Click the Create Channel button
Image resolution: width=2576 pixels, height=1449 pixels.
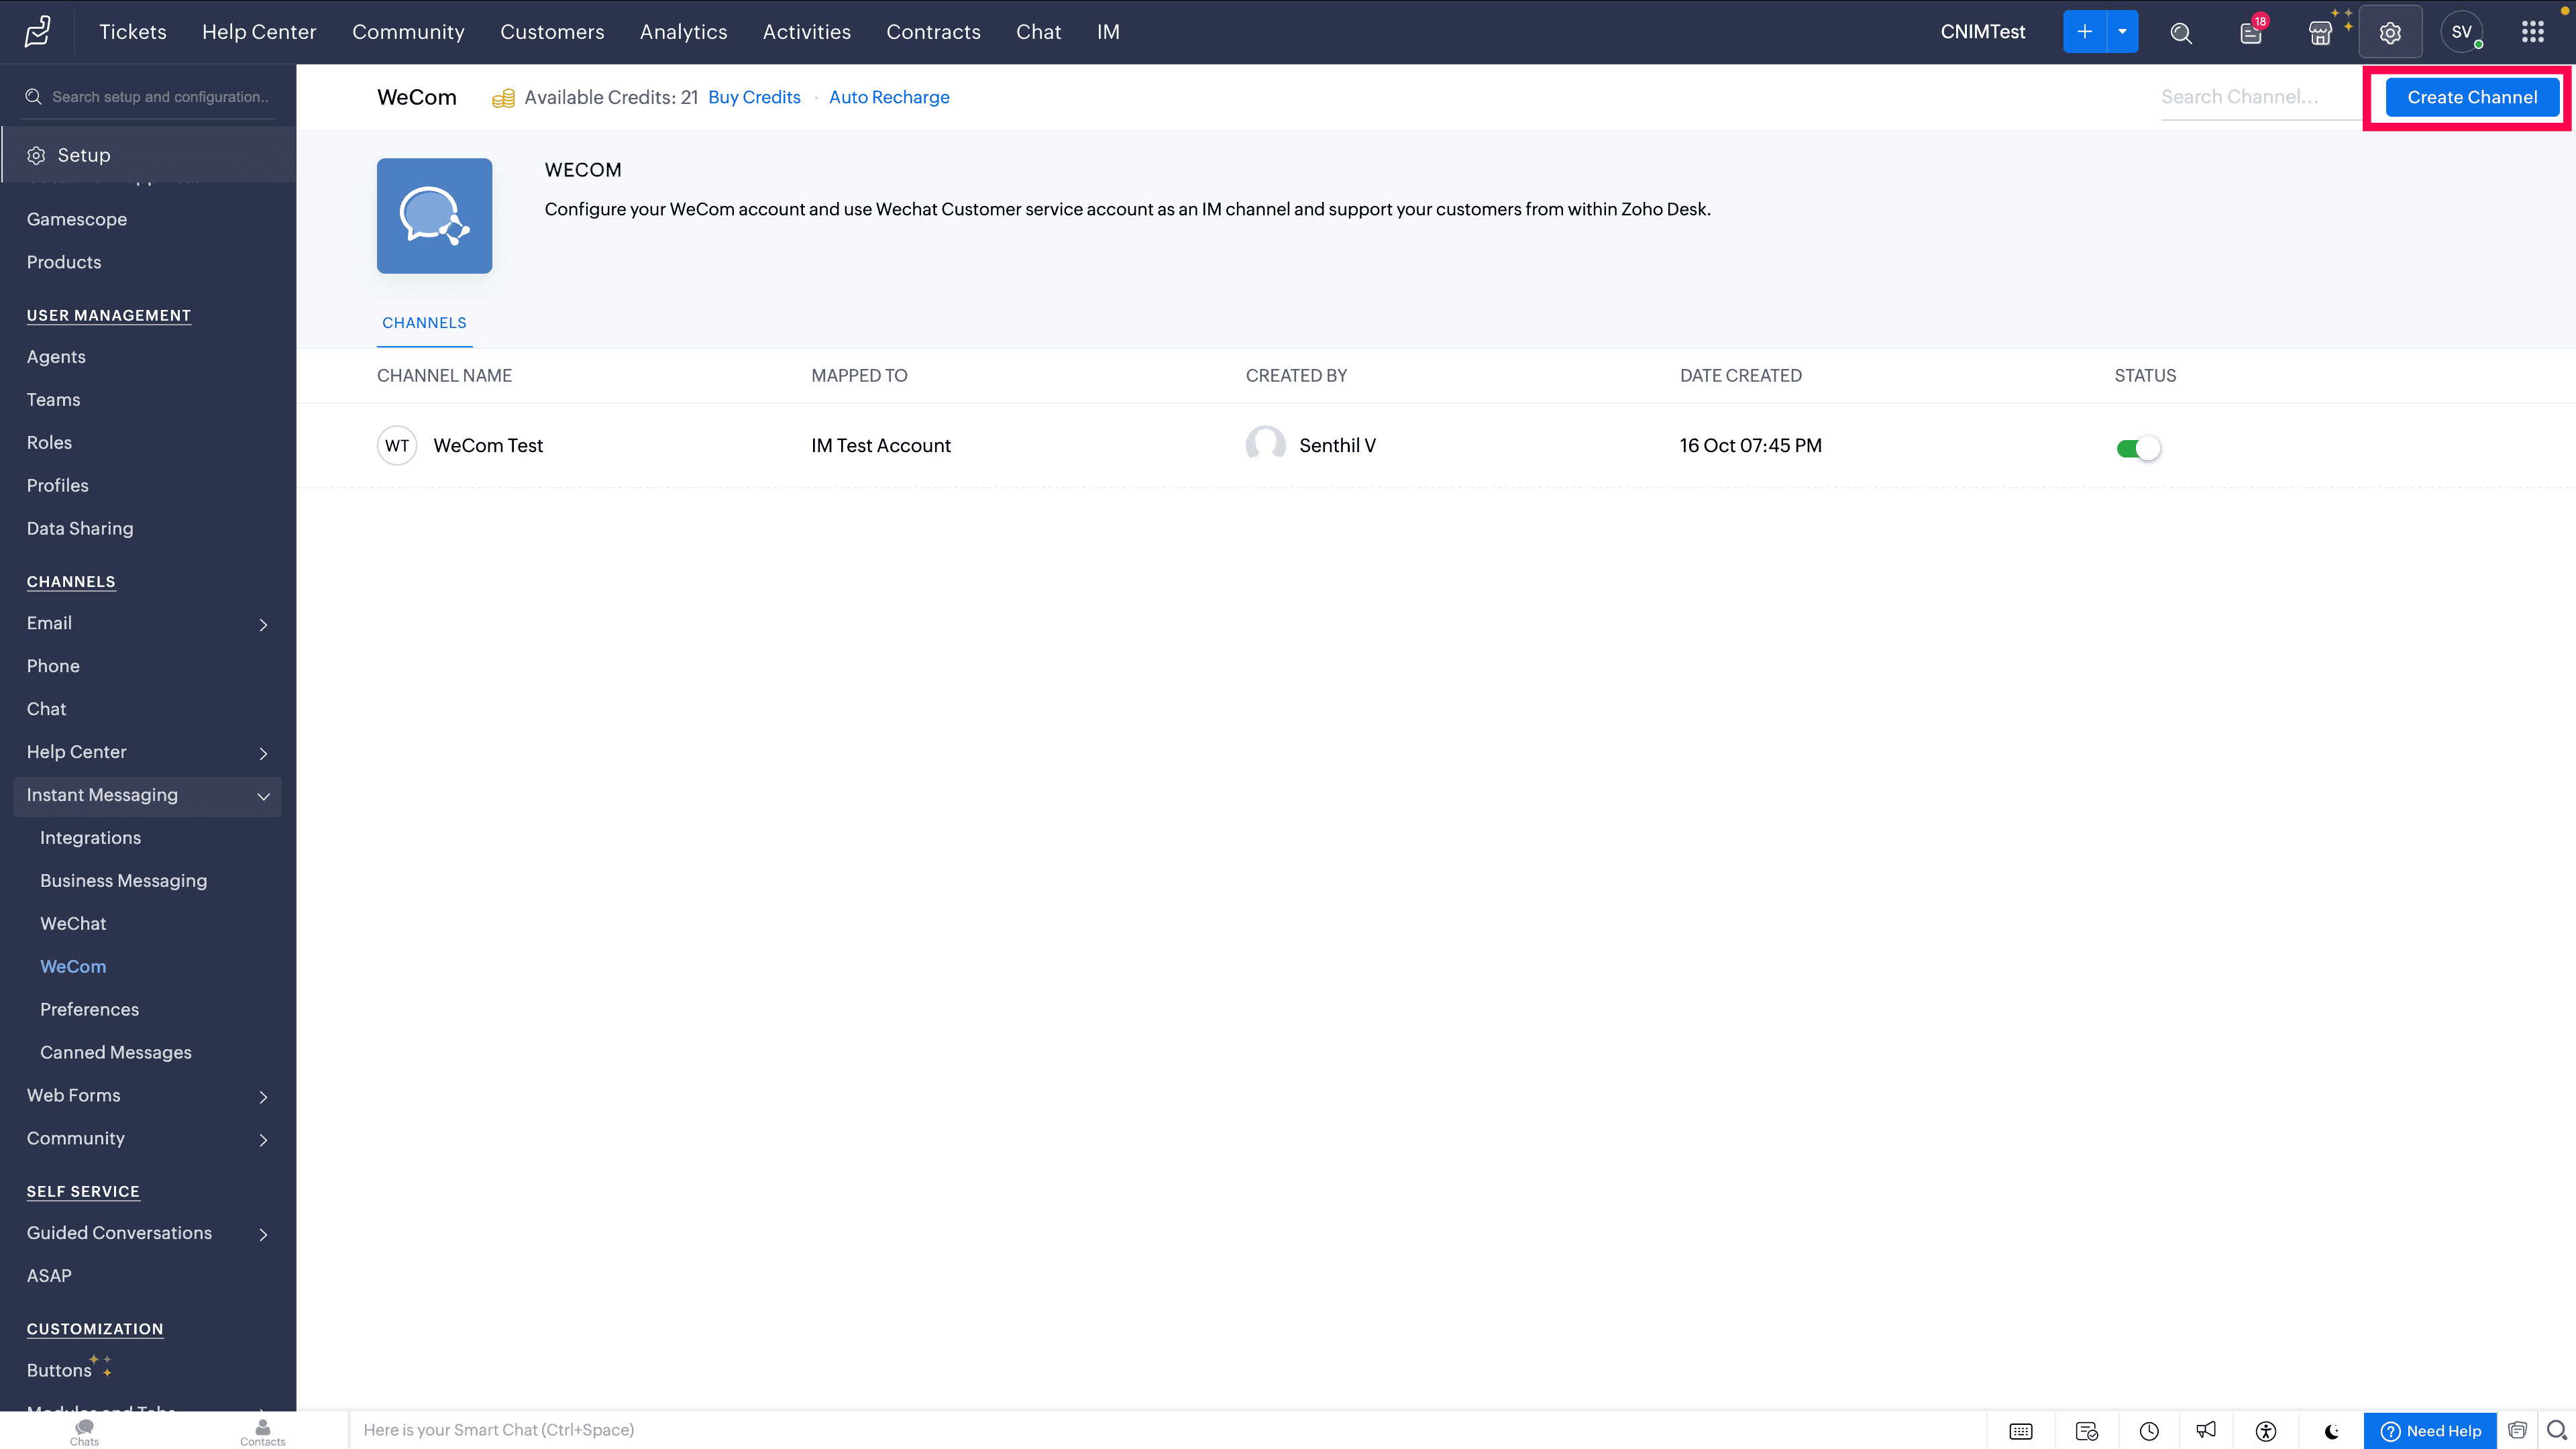2471,97
